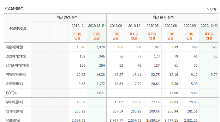Click the quarterly 2020.09 column header
This screenshot has width=220, height=122.
[190, 26]
